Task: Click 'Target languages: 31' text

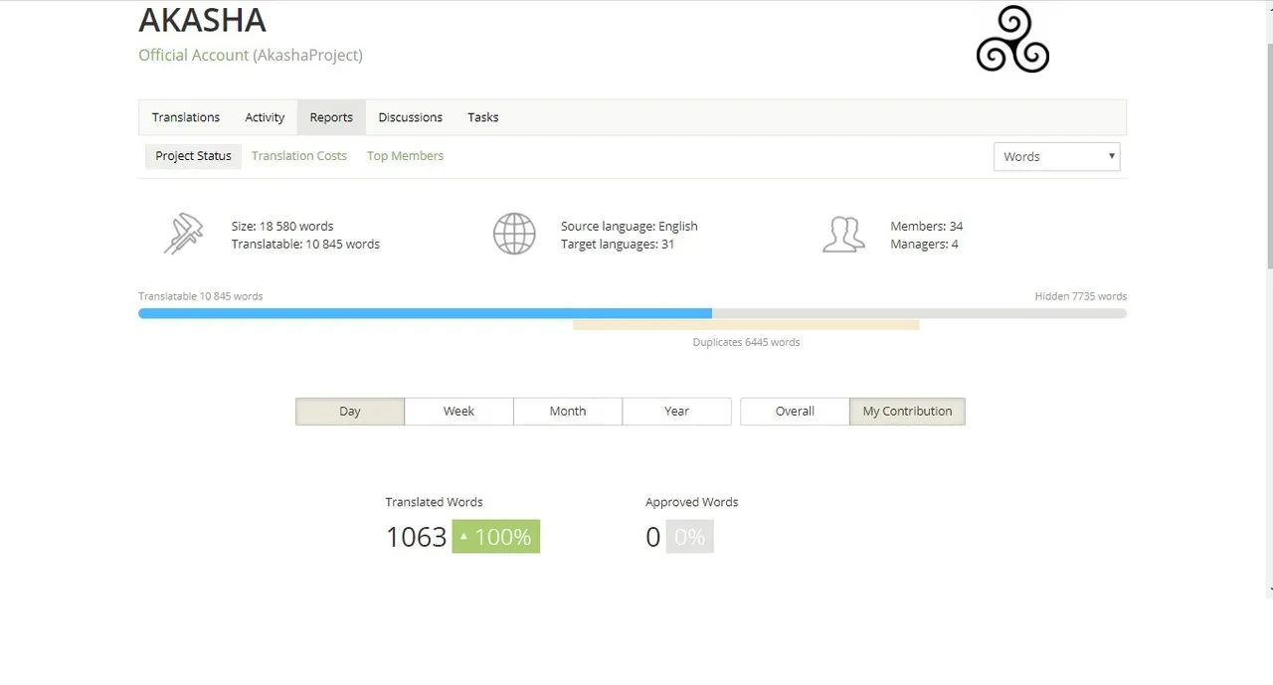Action: pyautogui.click(x=618, y=245)
